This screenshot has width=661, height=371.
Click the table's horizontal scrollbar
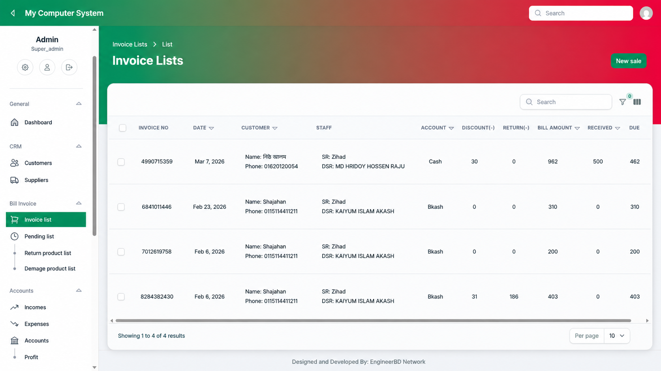tap(373, 320)
